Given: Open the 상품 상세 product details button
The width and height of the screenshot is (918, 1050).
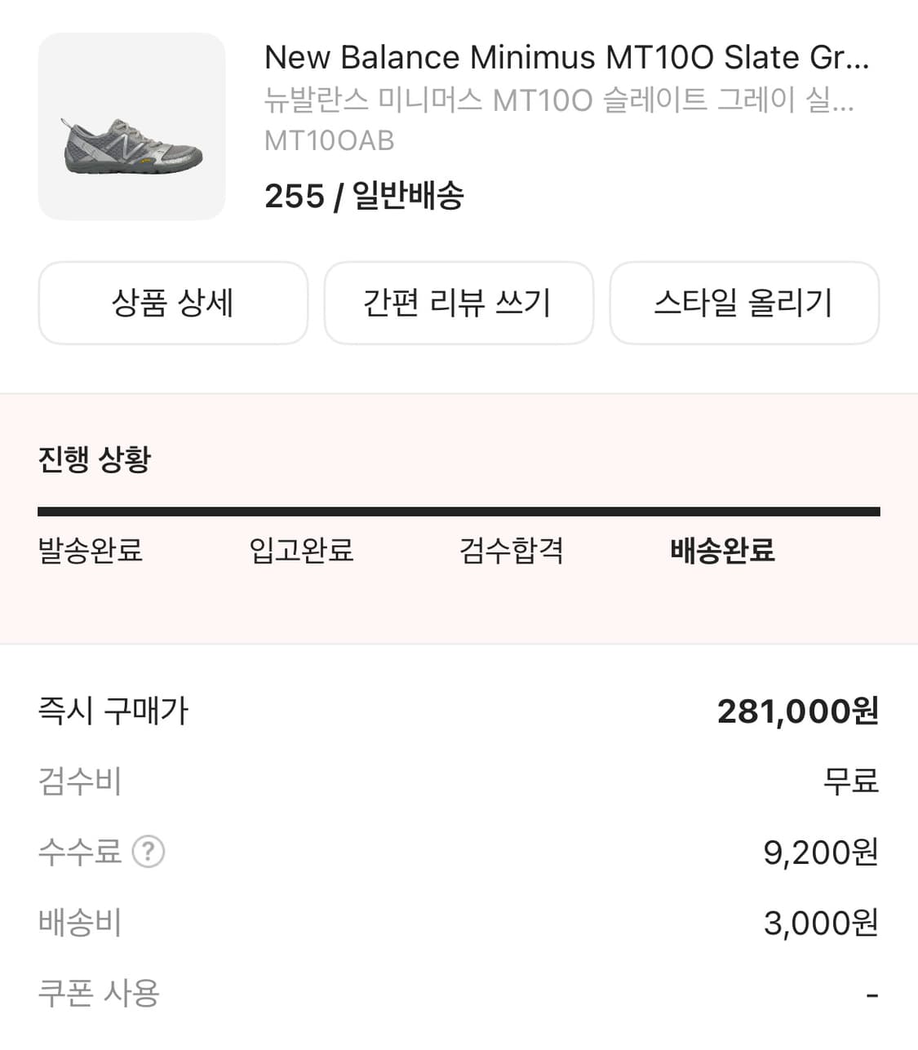Looking at the screenshot, I should pos(173,303).
